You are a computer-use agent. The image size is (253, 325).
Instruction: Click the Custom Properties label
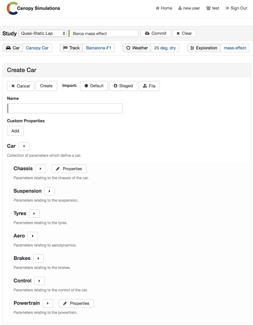click(x=26, y=121)
